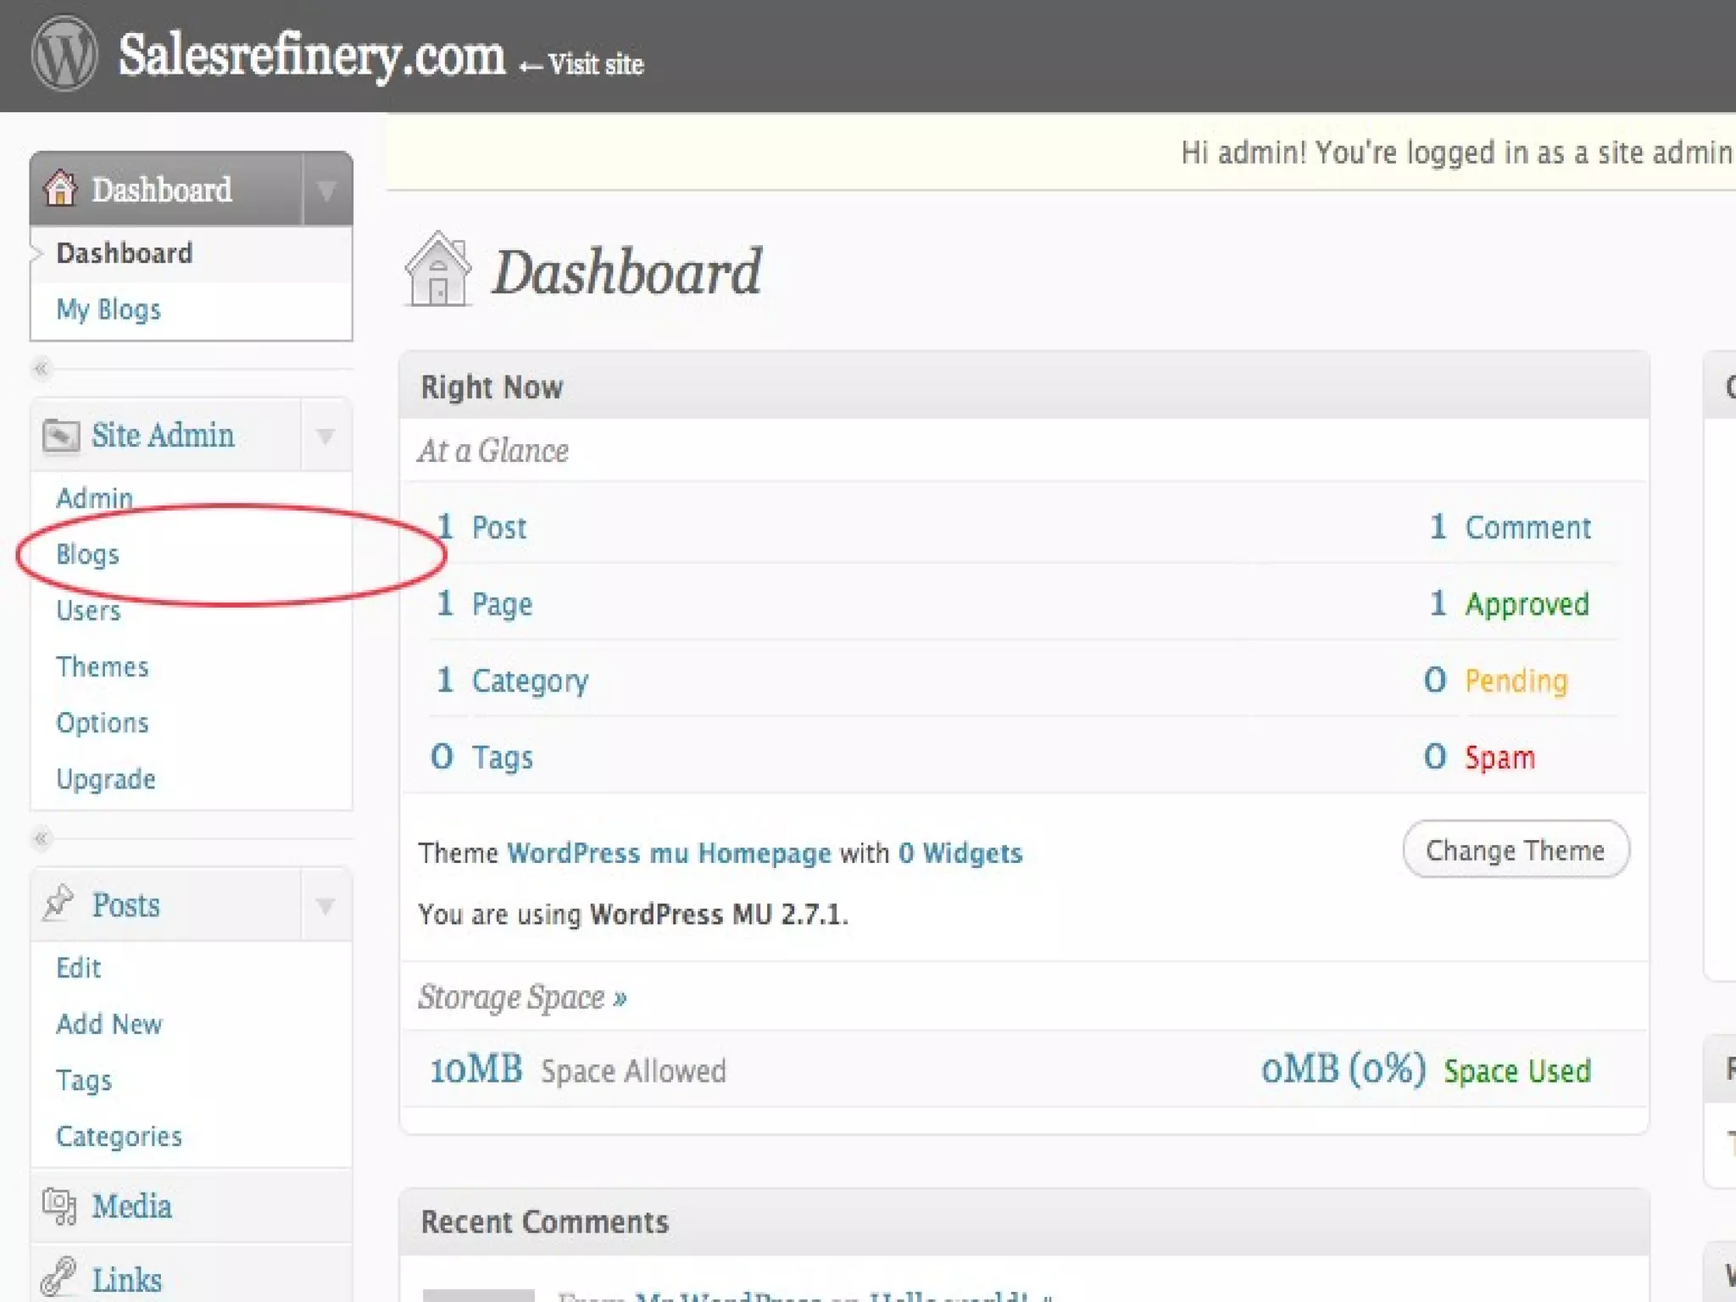The width and height of the screenshot is (1736, 1302).
Task: Click the Media icon in sidebar
Action: [x=59, y=1206]
